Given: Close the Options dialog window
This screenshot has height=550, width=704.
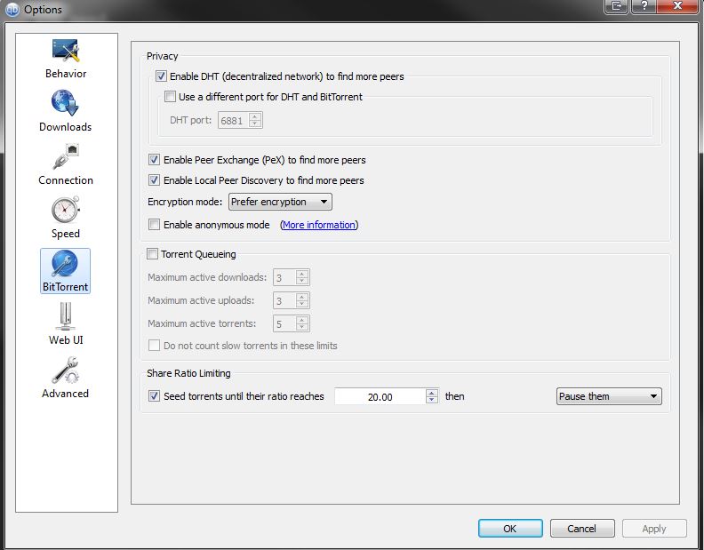Looking at the screenshot, I should point(677,6).
